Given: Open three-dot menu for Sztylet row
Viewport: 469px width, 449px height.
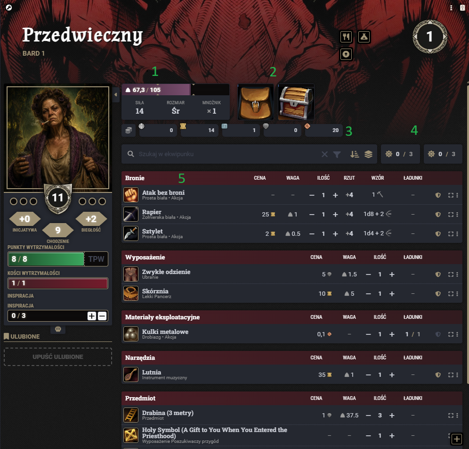Looking at the screenshot, I should (x=457, y=233).
